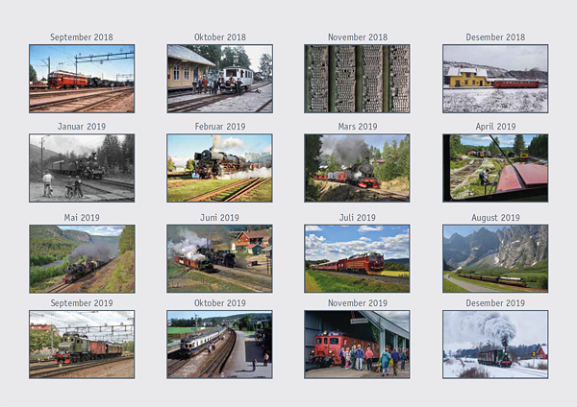Open the April 2019 cab-view photo
The width and height of the screenshot is (577, 407).
tap(495, 168)
